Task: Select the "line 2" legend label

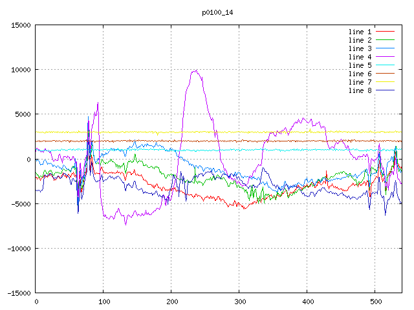Action: pos(360,40)
